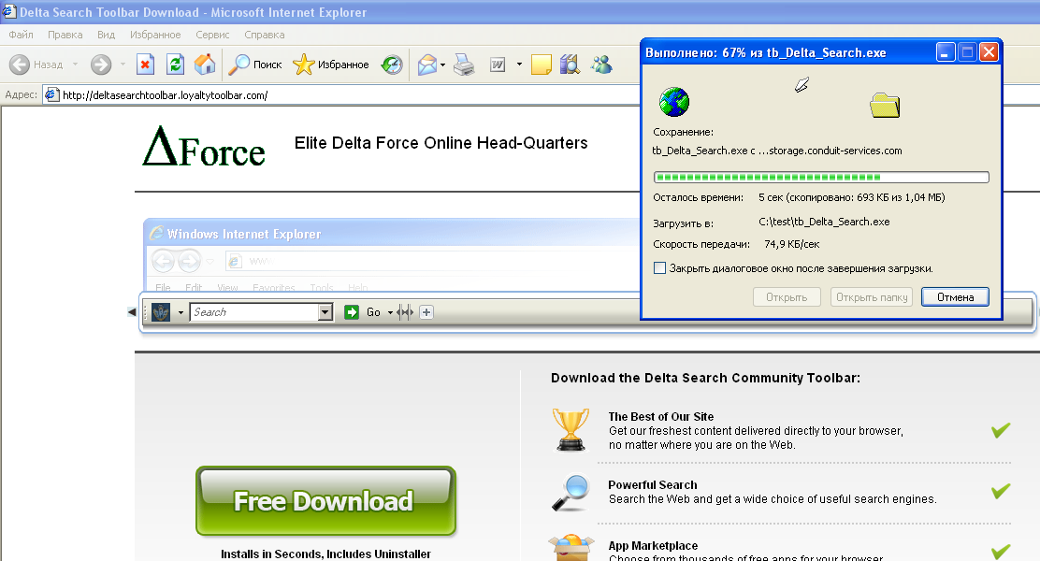The image size is (1040, 561).
Task: Click the Home icon
Action: (x=205, y=65)
